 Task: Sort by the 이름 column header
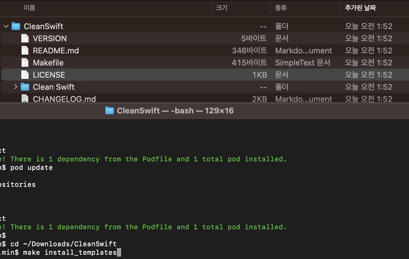[x=29, y=8]
